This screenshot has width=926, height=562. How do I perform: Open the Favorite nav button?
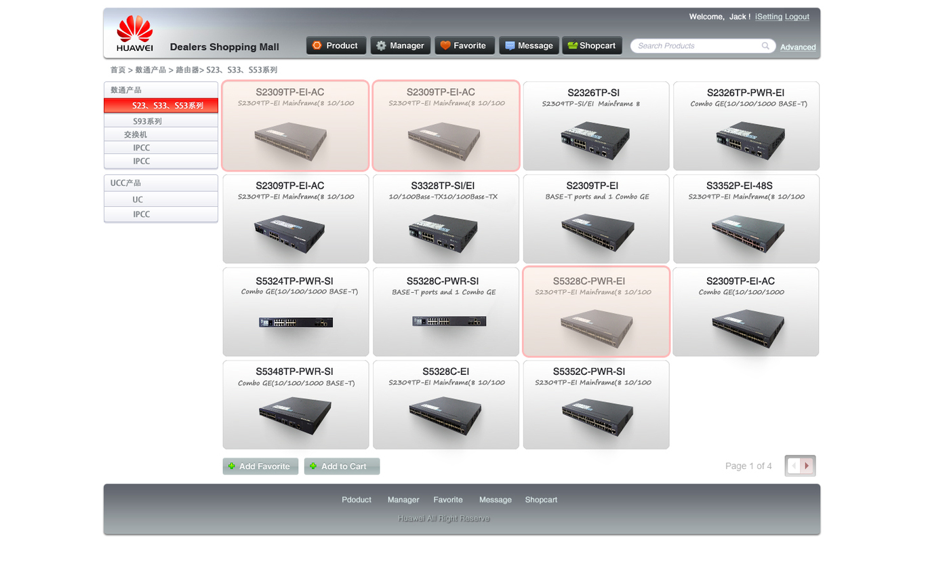pos(465,45)
